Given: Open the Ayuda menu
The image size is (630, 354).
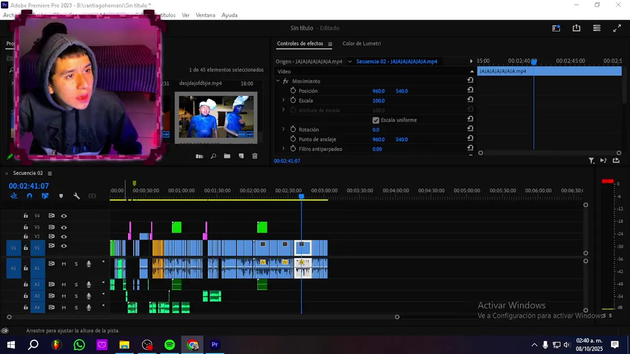Looking at the screenshot, I should (229, 15).
